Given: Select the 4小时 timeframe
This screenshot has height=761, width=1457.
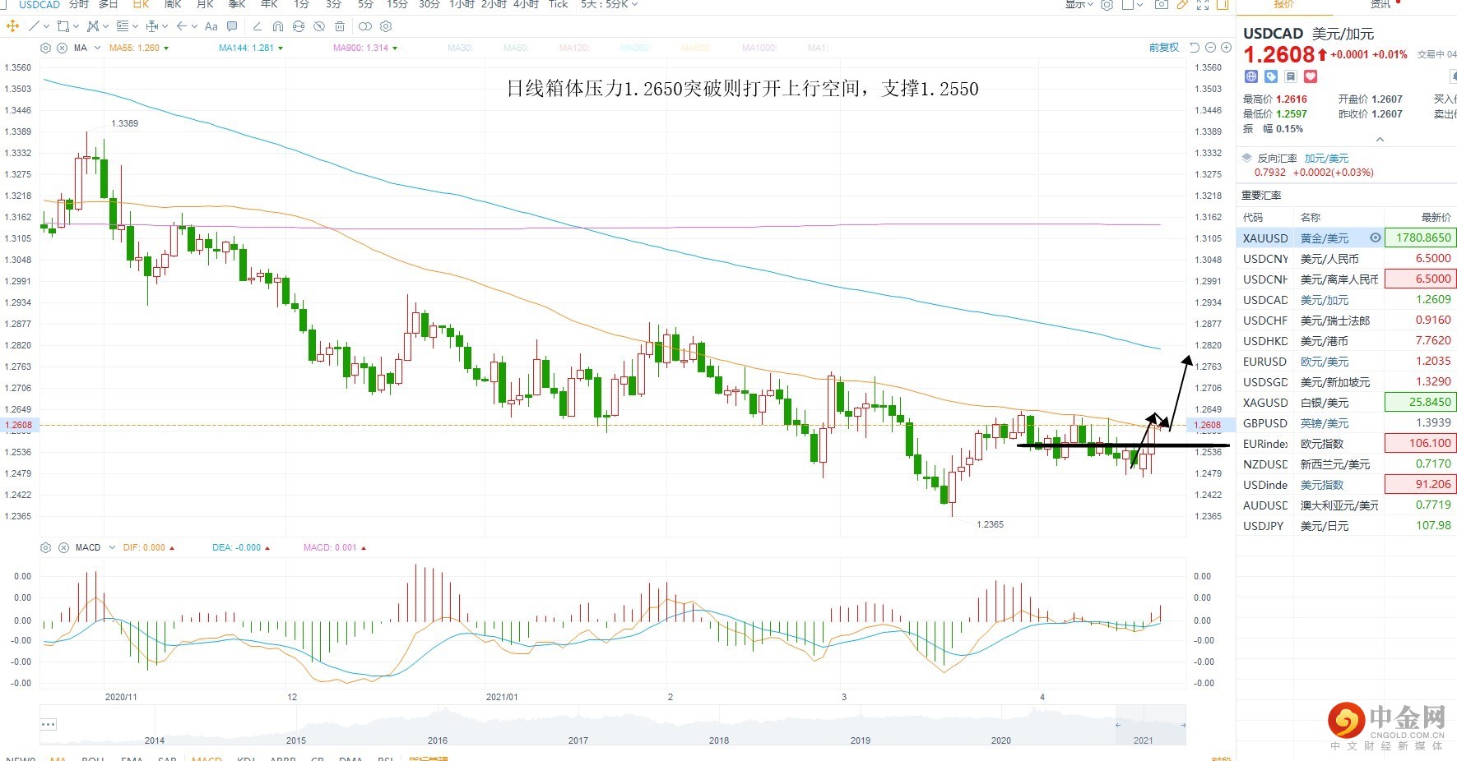Looking at the screenshot, I should (526, 5).
